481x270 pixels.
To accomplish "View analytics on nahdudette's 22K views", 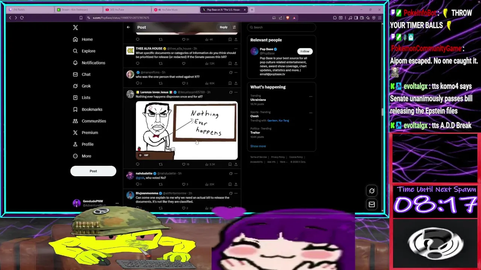I will pos(210,184).
